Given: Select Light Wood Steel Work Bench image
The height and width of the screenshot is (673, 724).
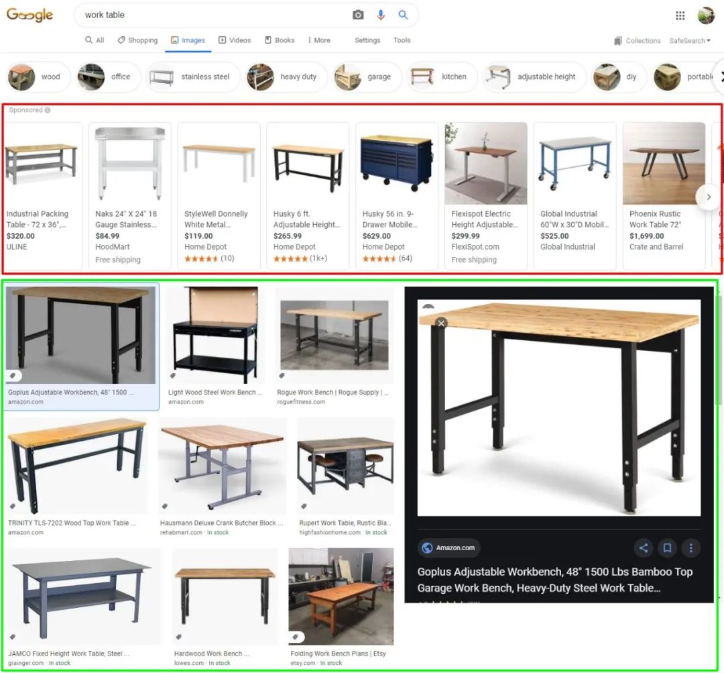Looking at the screenshot, I should coord(216,335).
